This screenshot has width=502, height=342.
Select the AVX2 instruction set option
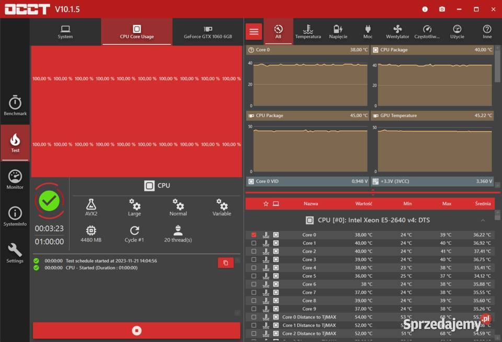pos(91,207)
